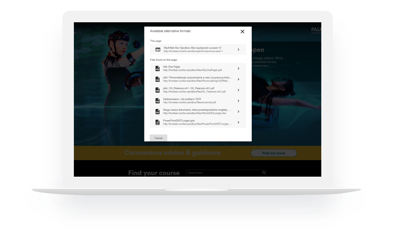
Task: Click the DOC icon for Word2003Longer.doc
Action: (x=158, y=111)
